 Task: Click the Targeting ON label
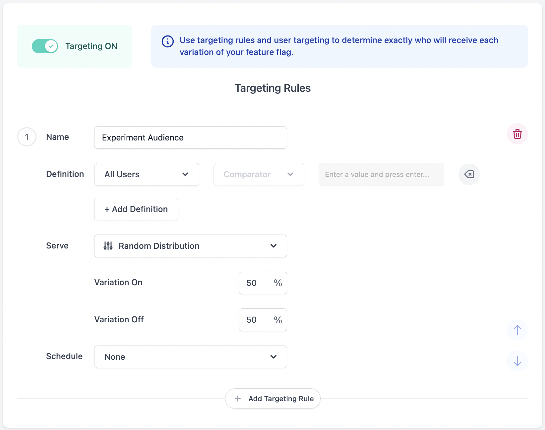click(x=91, y=46)
